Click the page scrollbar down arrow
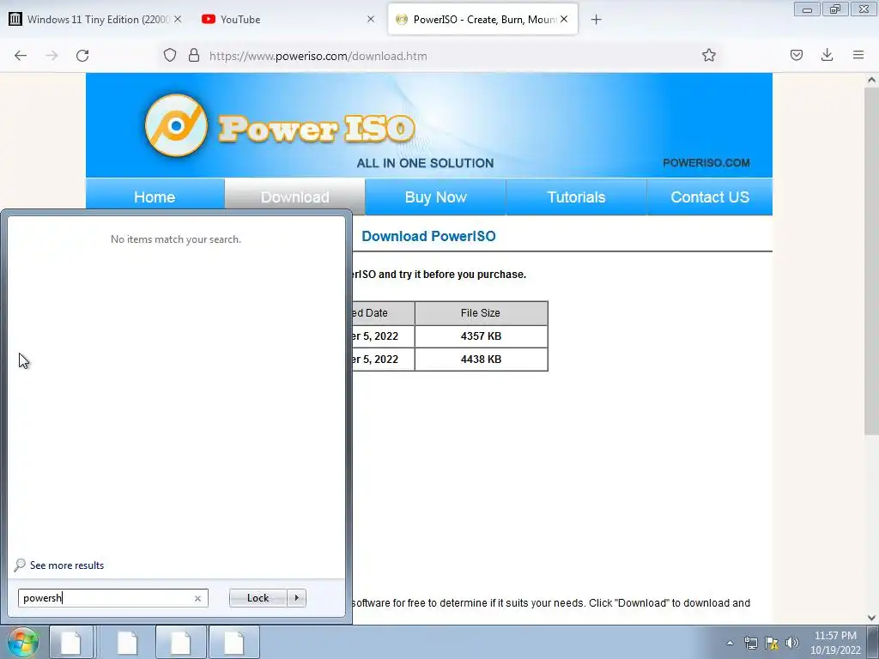The height and width of the screenshot is (659, 879). pos(871,618)
